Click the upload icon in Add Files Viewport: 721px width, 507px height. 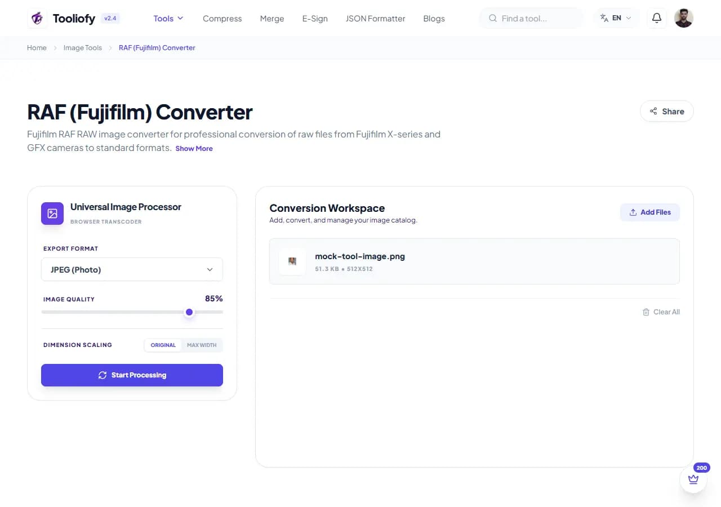633,212
